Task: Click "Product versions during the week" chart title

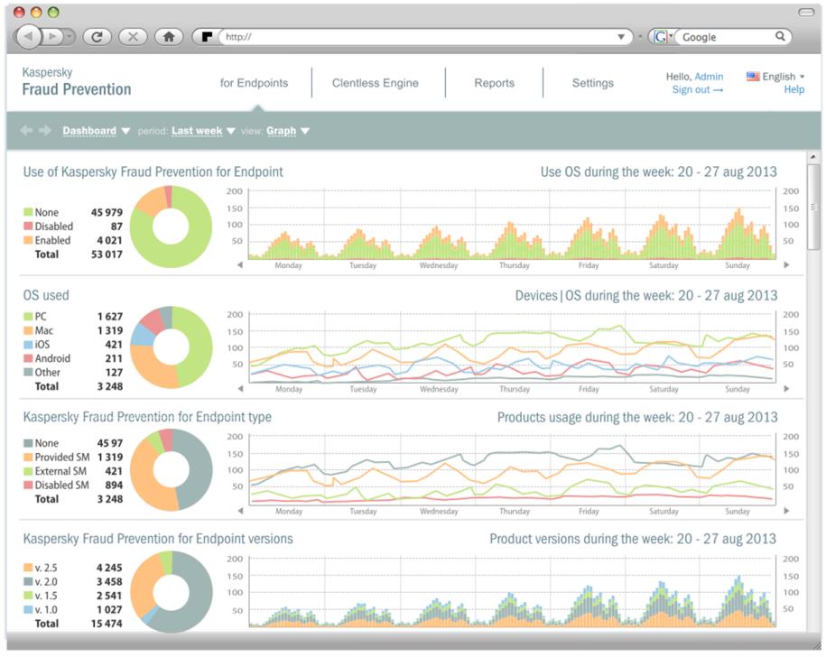Action: pyautogui.click(x=633, y=539)
